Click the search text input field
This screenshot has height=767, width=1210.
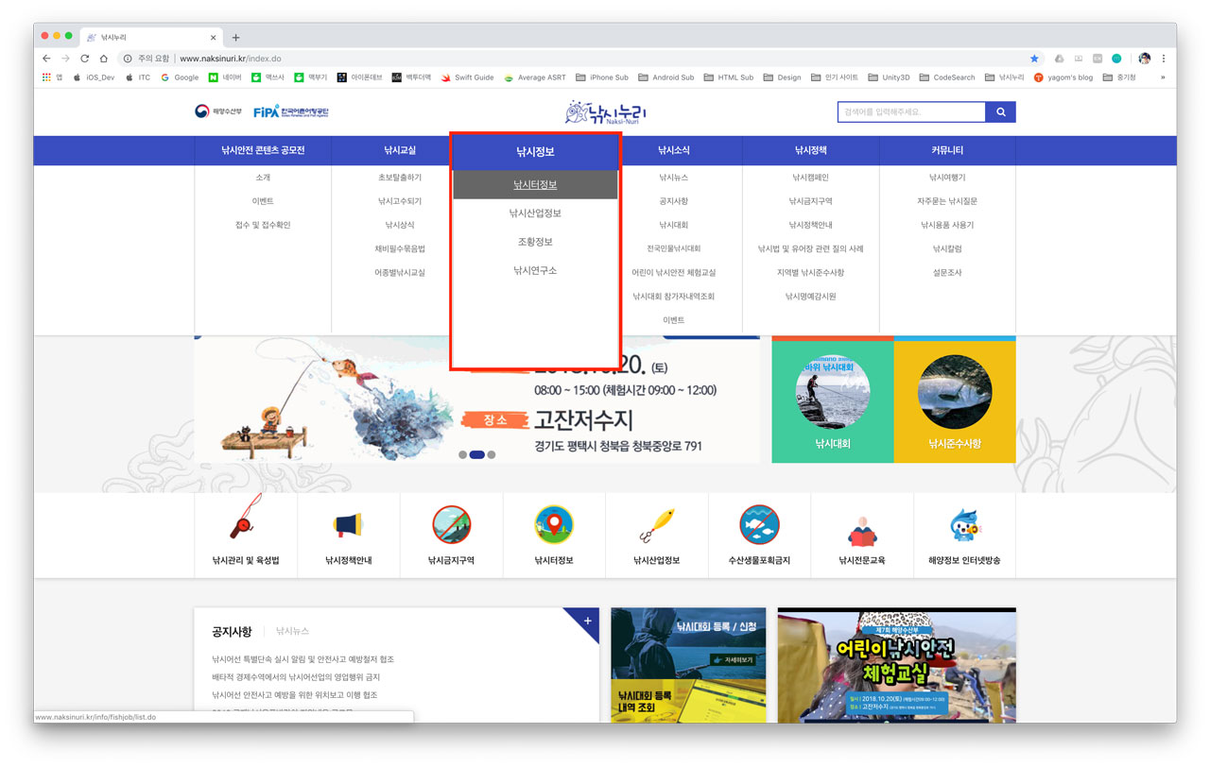coord(910,112)
